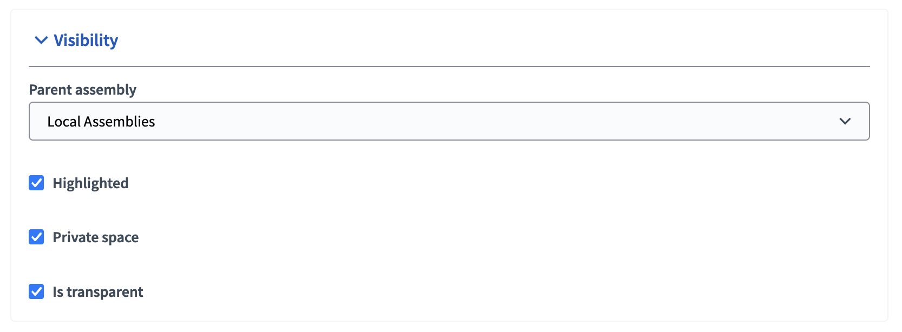Click the Visibility section heading
The image size is (902, 332).
click(x=85, y=40)
